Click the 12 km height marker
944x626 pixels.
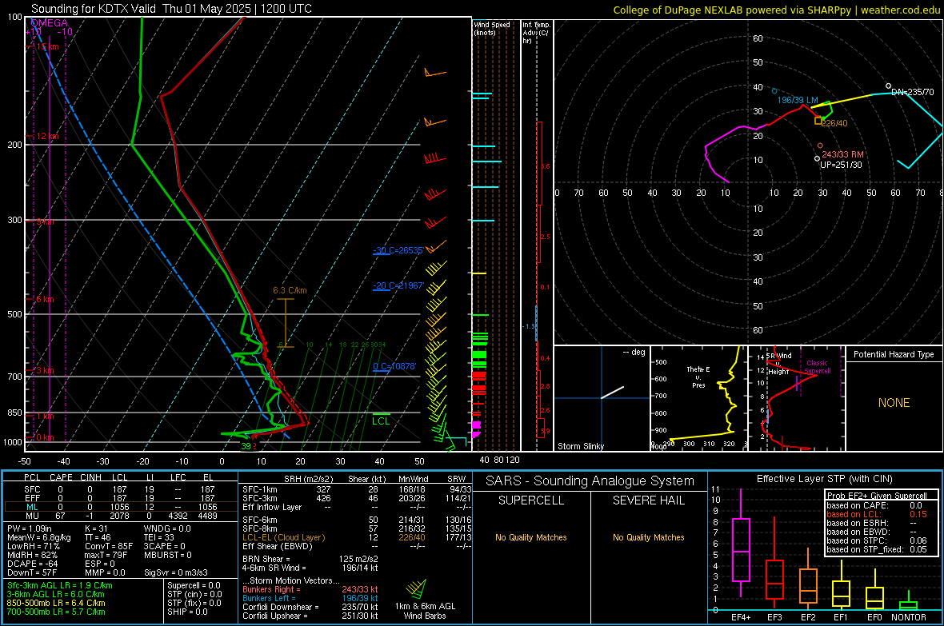click(x=46, y=136)
